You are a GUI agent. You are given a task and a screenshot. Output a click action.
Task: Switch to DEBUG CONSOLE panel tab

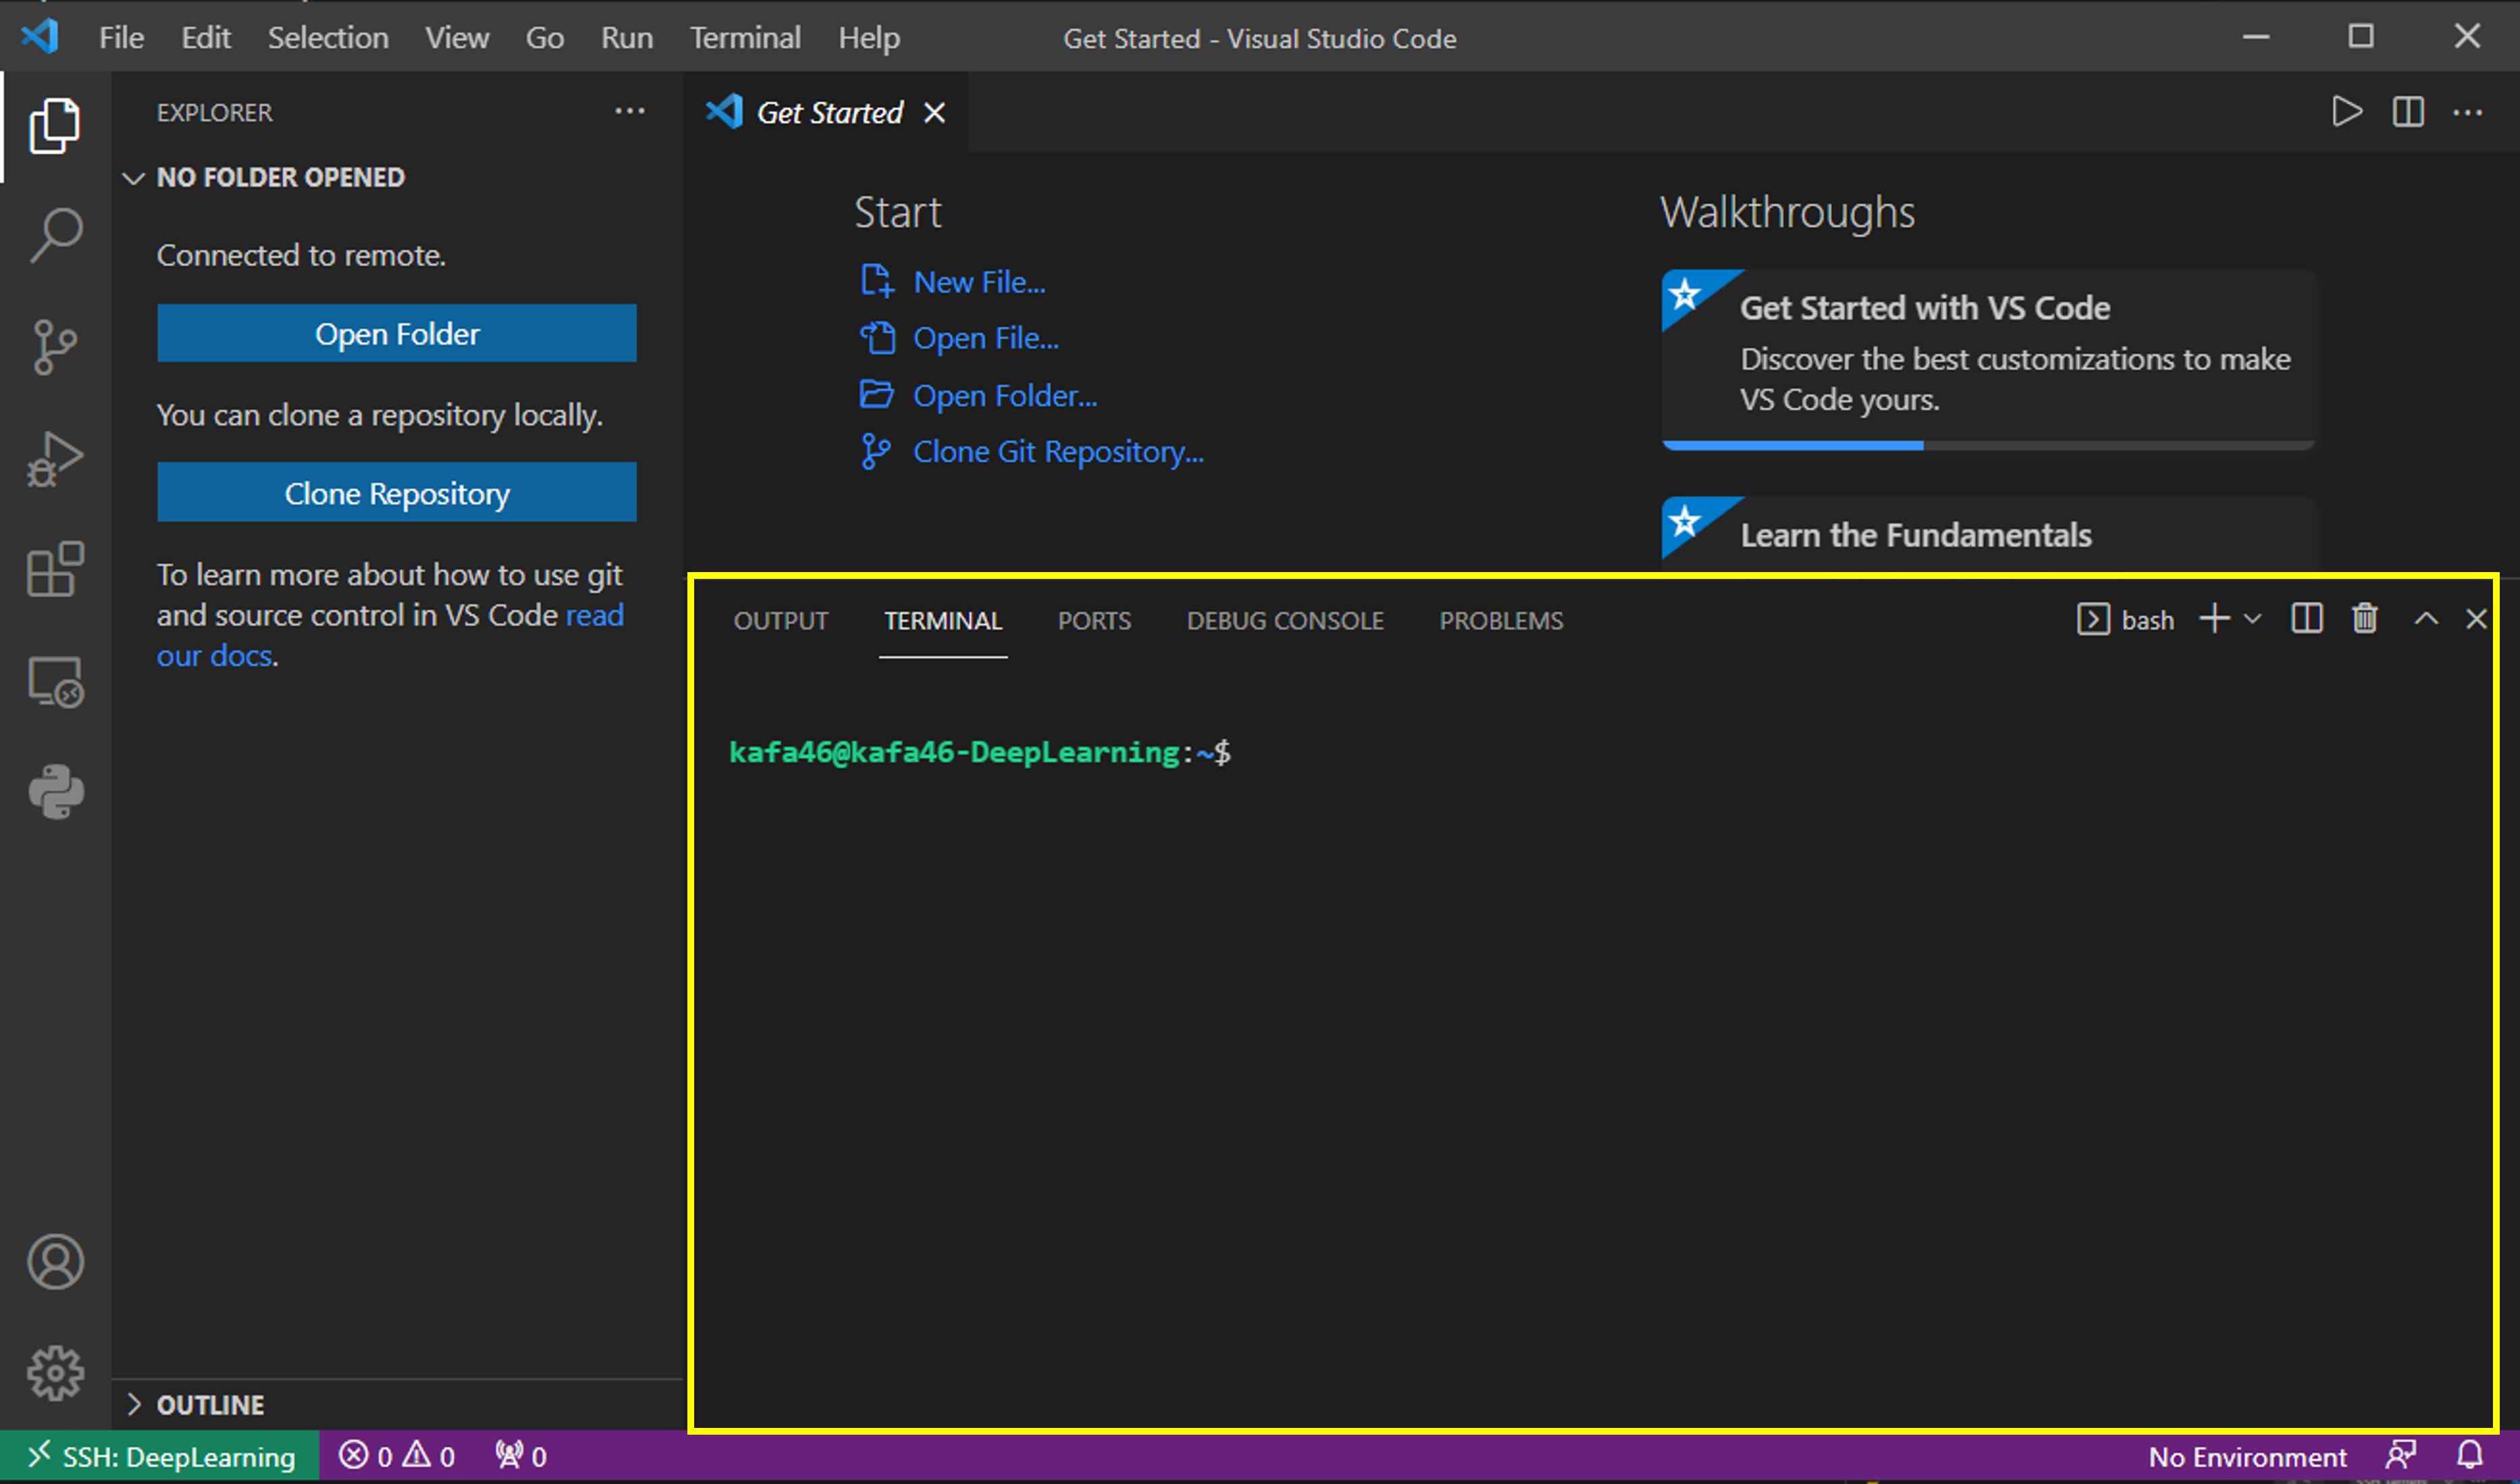click(1285, 620)
